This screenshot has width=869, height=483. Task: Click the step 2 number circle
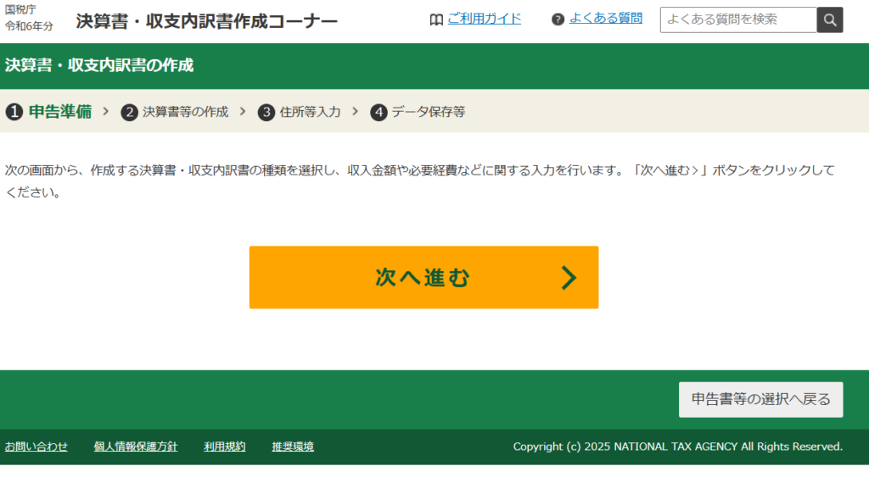(x=129, y=112)
